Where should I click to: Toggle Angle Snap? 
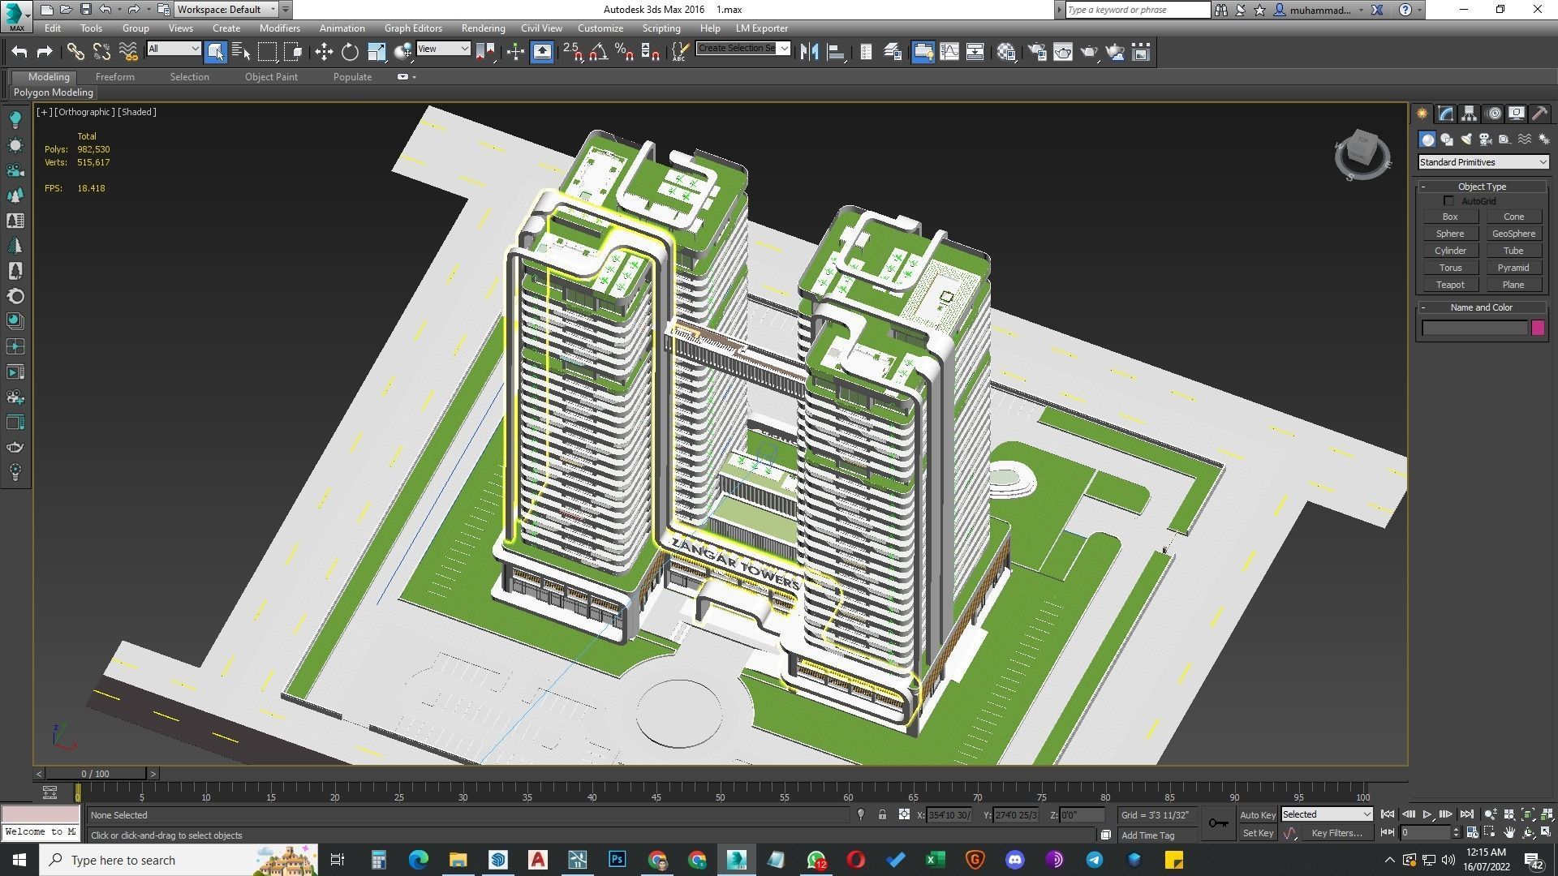point(599,53)
